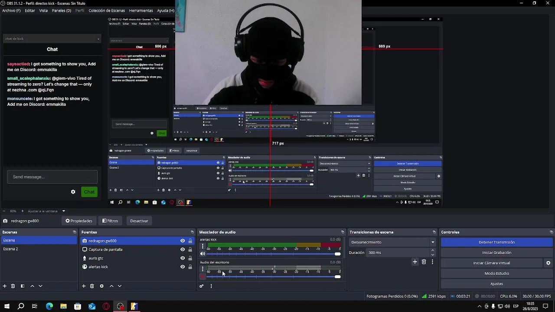Move scene up in Escenas list
The height and width of the screenshot is (312, 555).
pos(32,286)
